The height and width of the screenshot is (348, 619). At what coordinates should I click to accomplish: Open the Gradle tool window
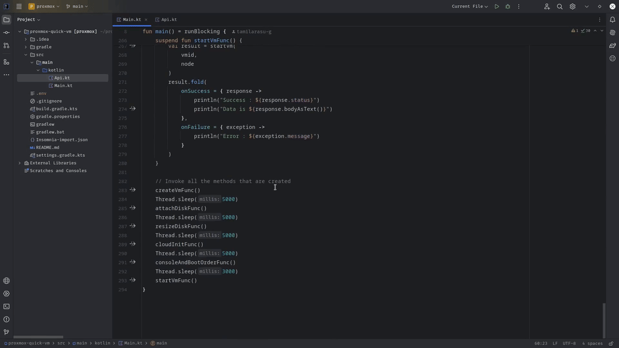click(612, 46)
